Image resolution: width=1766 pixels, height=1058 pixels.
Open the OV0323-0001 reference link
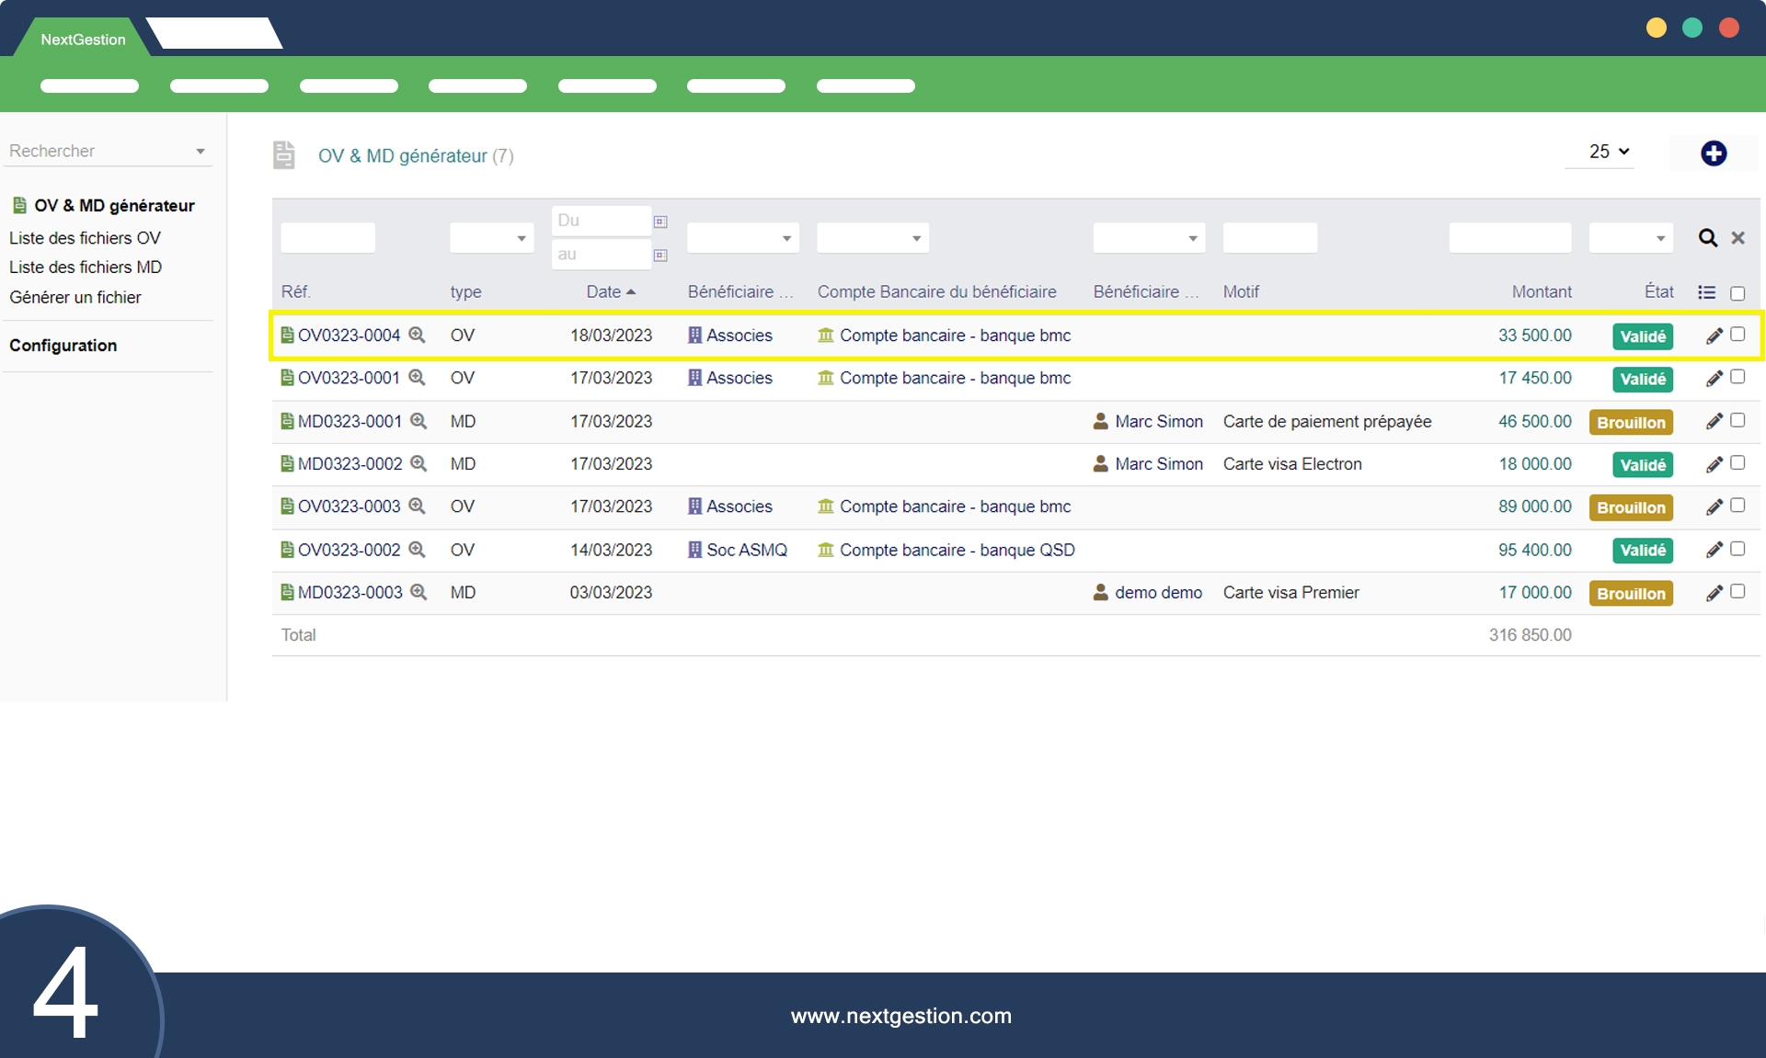[x=348, y=378]
